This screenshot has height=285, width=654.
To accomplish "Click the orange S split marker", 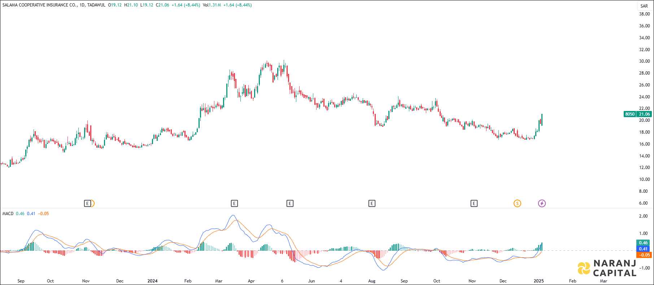I will click(517, 204).
